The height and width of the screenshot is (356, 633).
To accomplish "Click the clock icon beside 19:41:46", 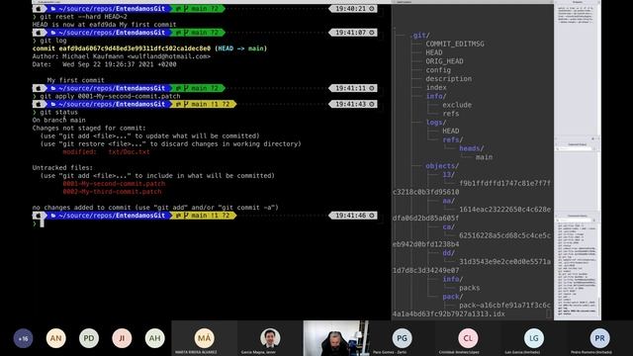I will tap(372, 216).
